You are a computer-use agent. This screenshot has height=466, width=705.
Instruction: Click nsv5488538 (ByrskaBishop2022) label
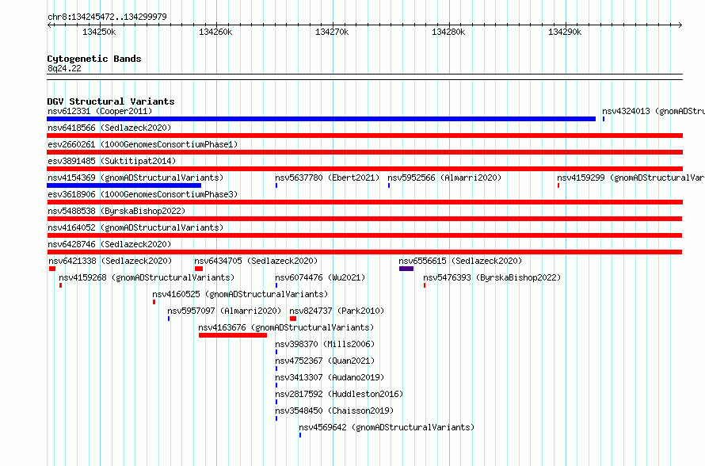click(x=116, y=211)
